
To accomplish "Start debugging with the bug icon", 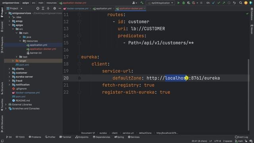I will point(183,3).
